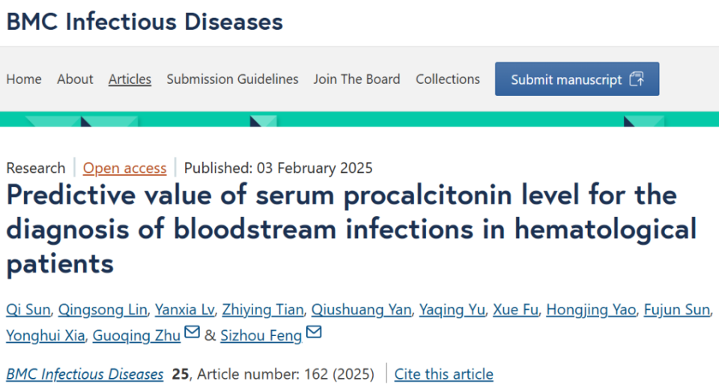Click author Yonghui Xia link
Image resolution: width=719 pixels, height=390 pixels.
tap(45, 336)
